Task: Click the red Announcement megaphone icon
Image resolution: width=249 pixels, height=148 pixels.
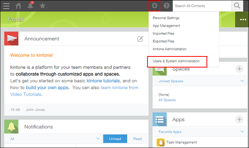Action: pos(11,39)
